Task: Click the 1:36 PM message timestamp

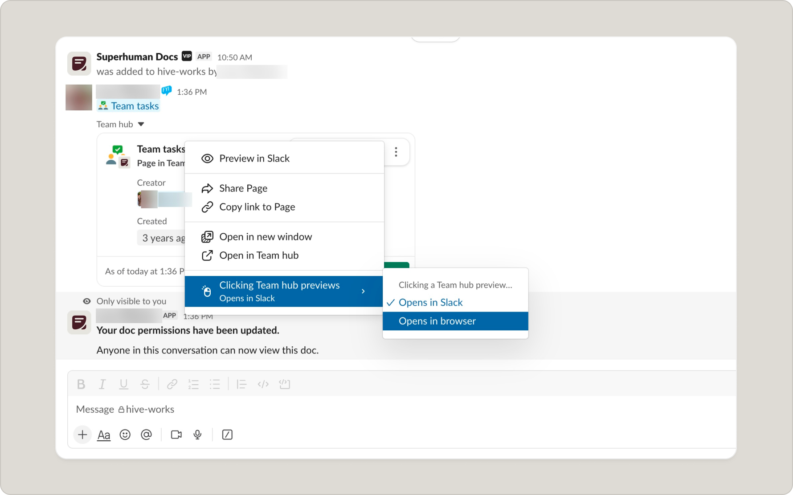Action: click(x=192, y=92)
